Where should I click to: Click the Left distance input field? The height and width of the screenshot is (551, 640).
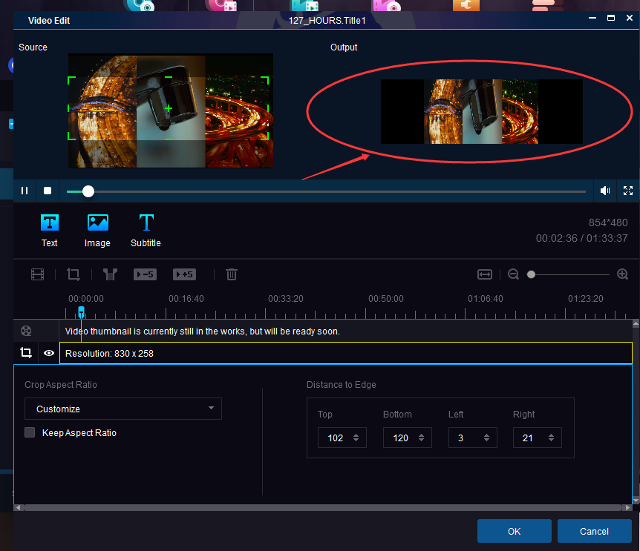pyautogui.click(x=466, y=438)
